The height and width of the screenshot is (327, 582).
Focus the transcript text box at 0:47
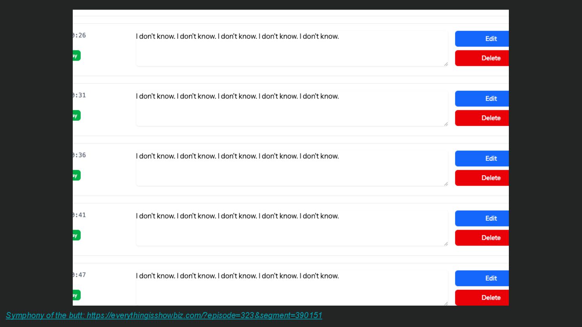pos(292,288)
